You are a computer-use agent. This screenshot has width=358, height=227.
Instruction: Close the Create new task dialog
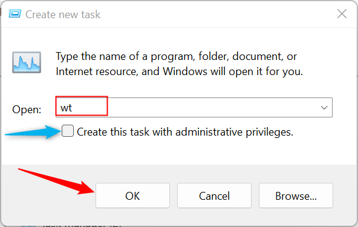342,14
